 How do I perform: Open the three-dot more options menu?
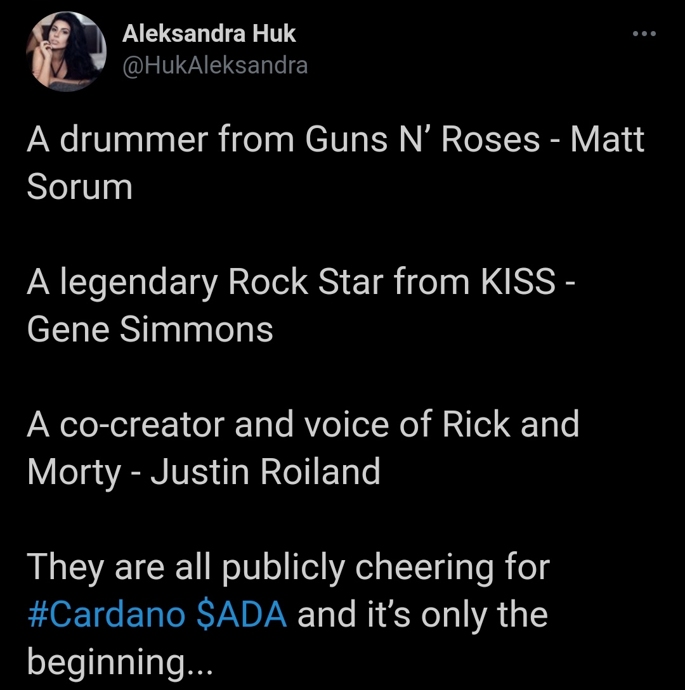pyautogui.click(x=644, y=34)
